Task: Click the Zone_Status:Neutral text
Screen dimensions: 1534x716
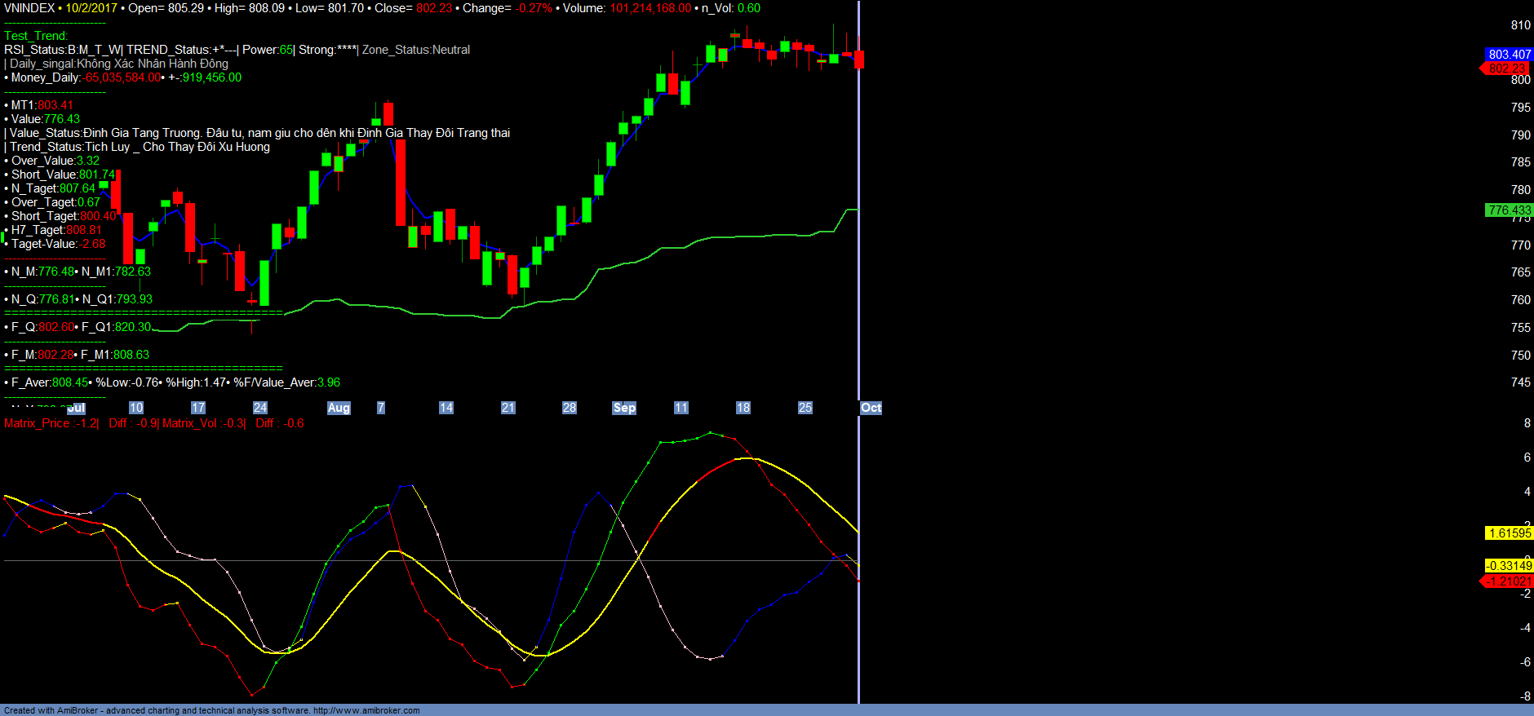Action: [x=416, y=50]
